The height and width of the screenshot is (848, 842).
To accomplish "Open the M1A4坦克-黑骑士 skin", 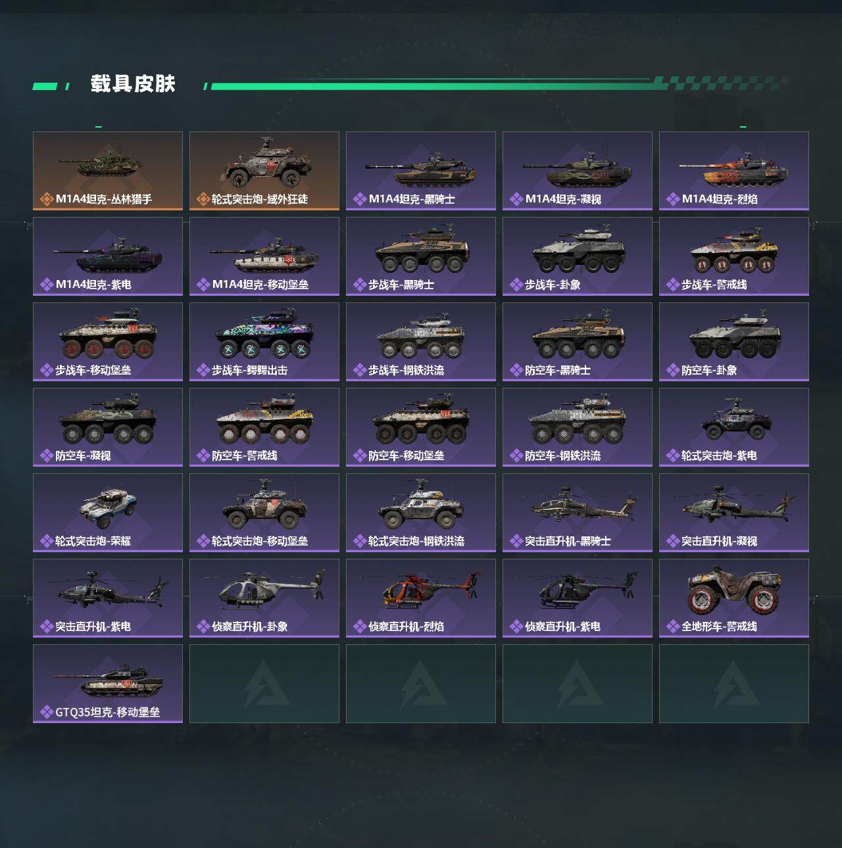I will [x=421, y=171].
